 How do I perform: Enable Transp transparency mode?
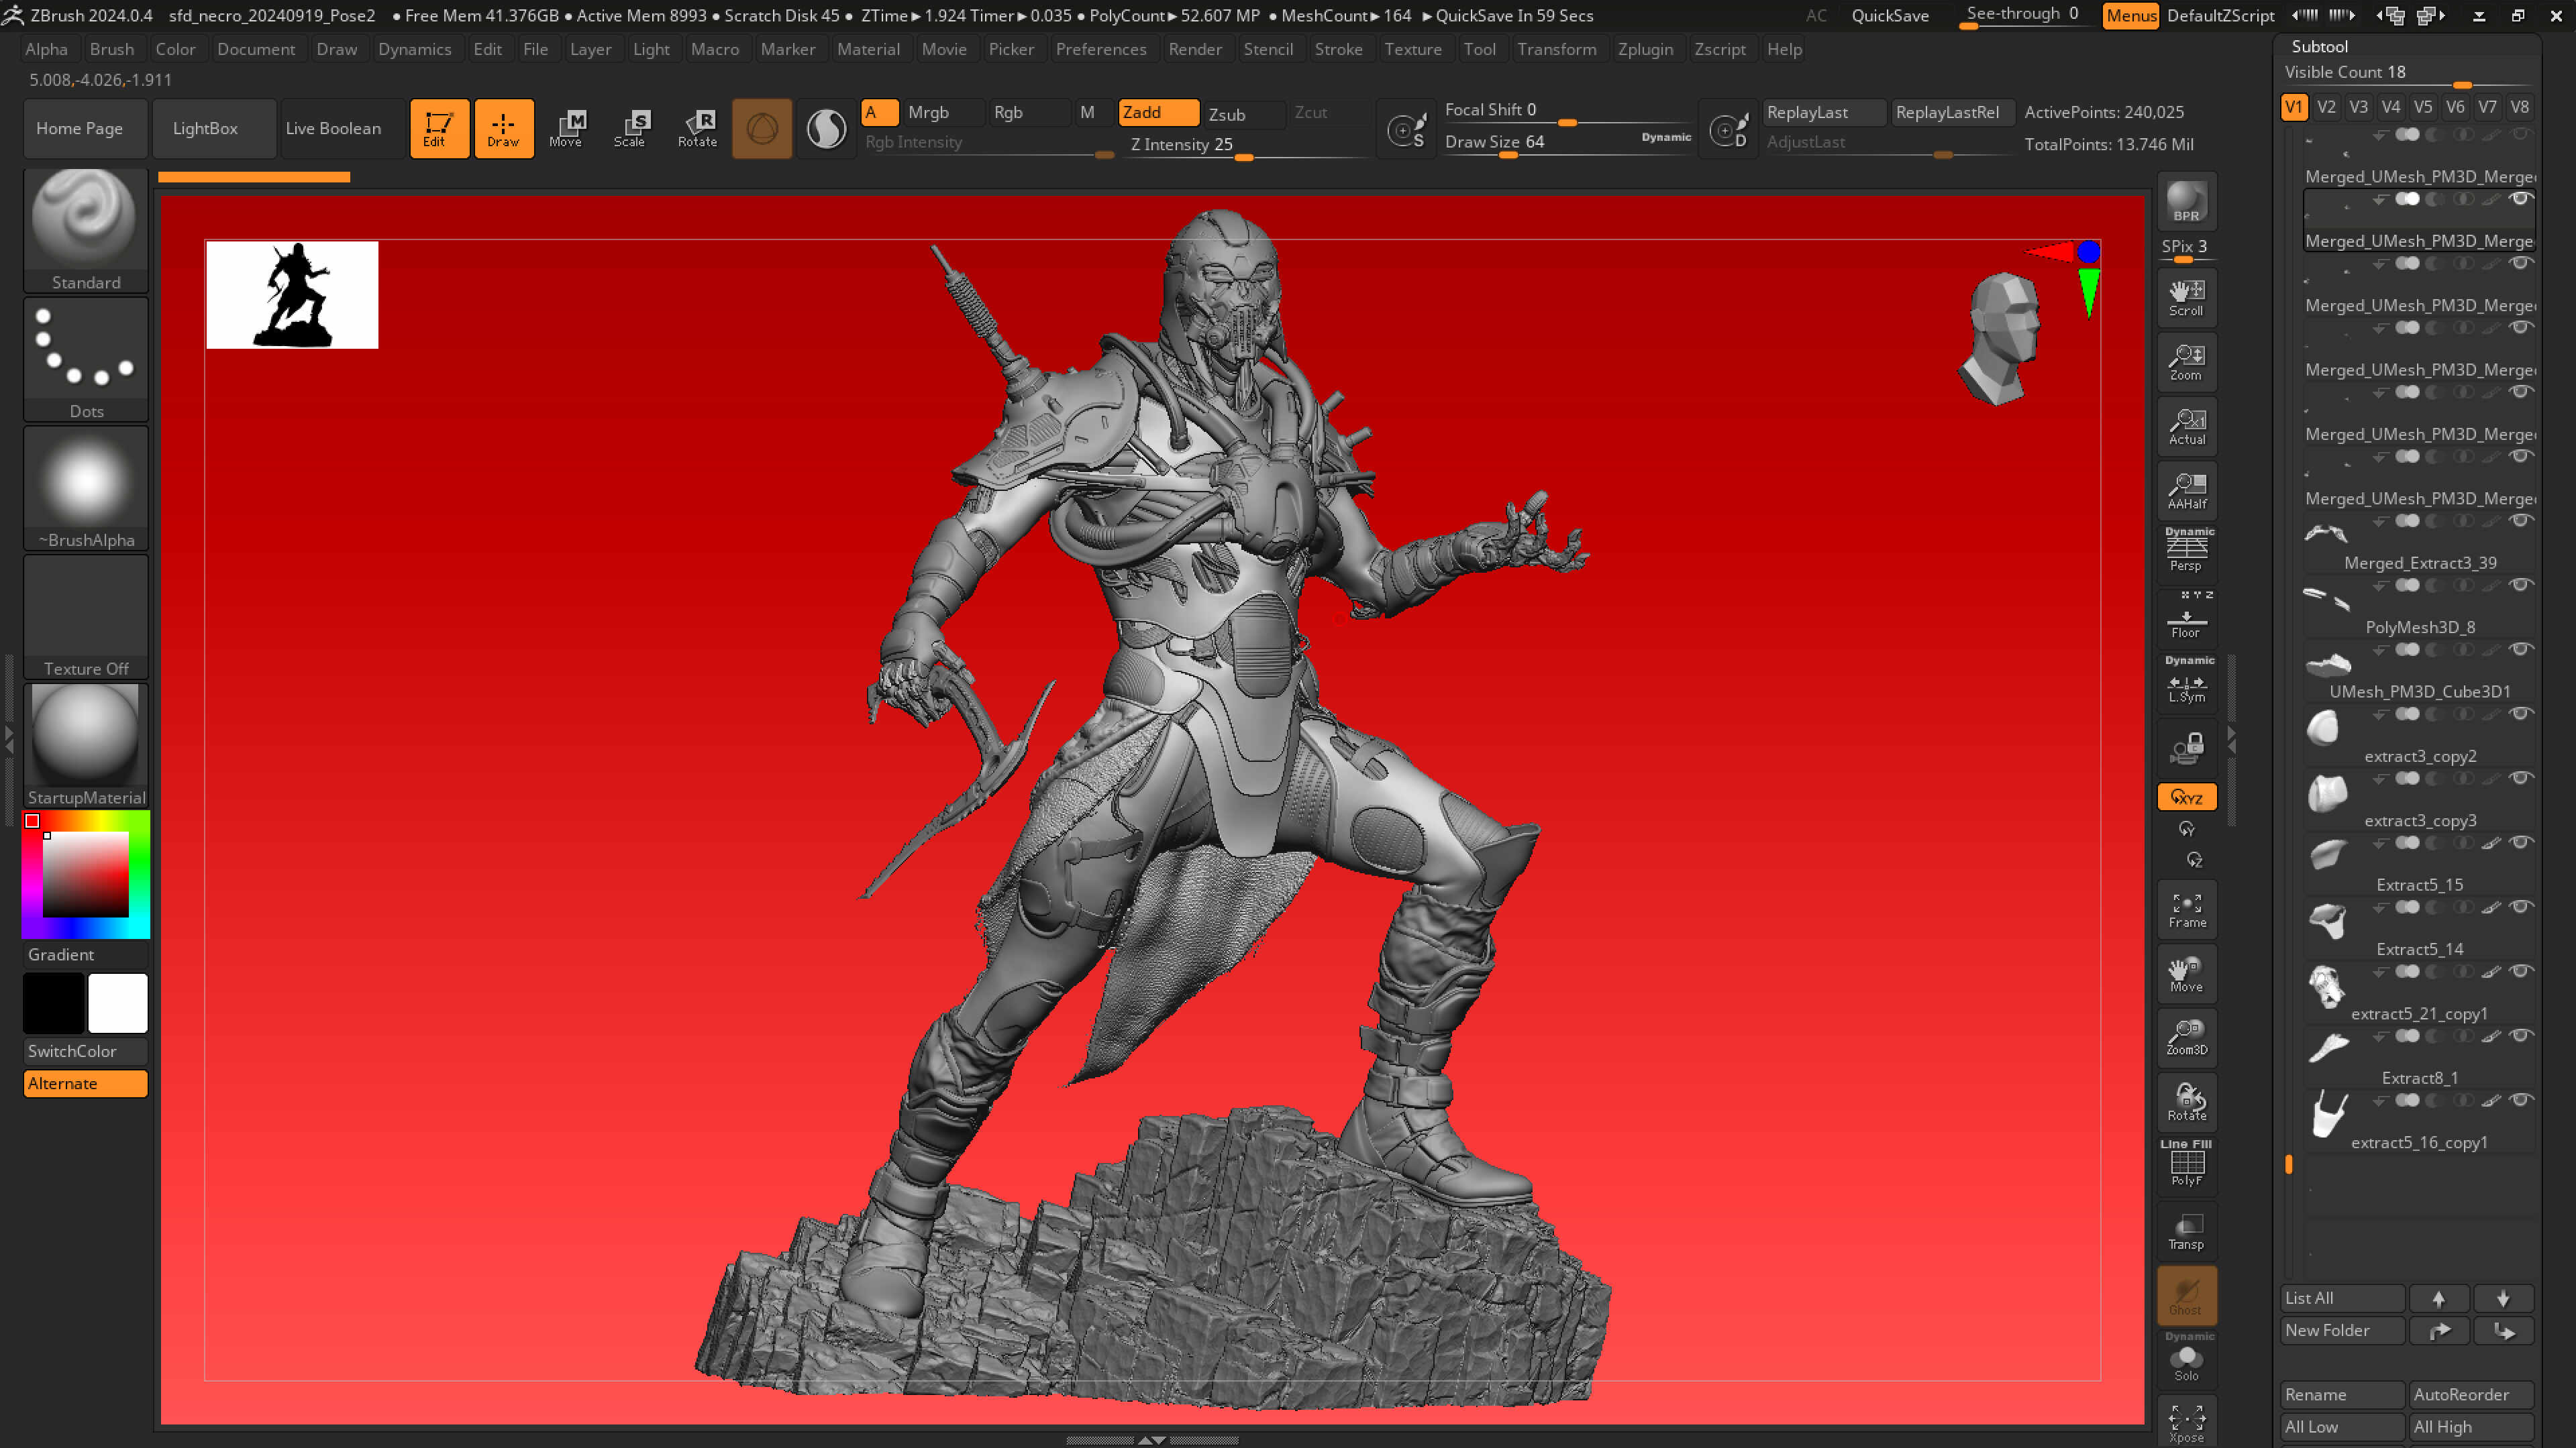pyautogui.click(x=2186, y=1231)
